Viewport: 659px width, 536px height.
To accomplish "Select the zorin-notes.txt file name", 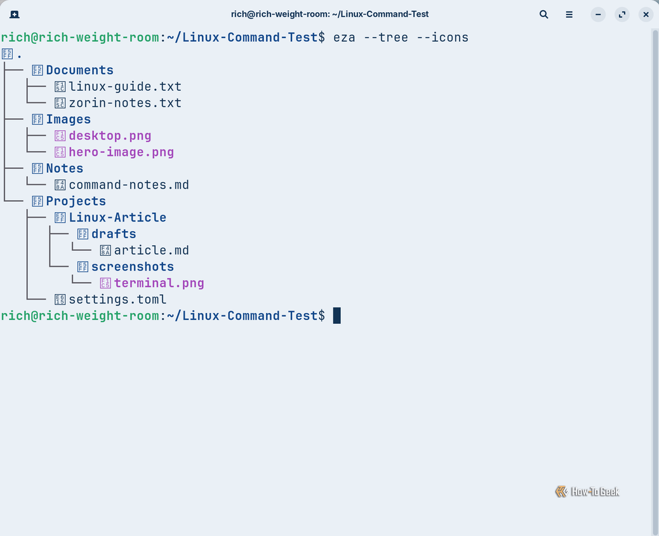I will pyautogui.click(x=125, y=103).
